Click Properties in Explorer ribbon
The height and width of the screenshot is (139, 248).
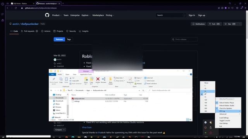(130, 80)
